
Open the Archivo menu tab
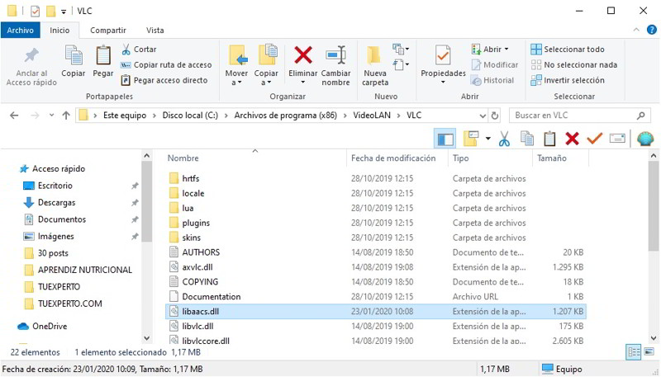pos(20,31)
